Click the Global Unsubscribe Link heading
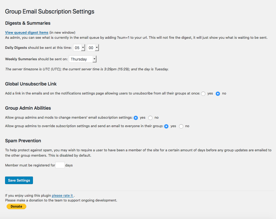 pyautogui.click(x=31, y=84)
